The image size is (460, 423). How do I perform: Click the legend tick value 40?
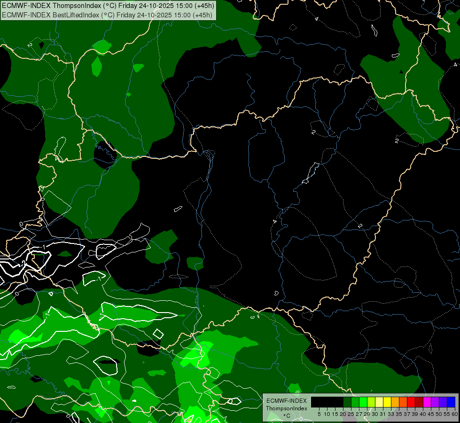423,414
